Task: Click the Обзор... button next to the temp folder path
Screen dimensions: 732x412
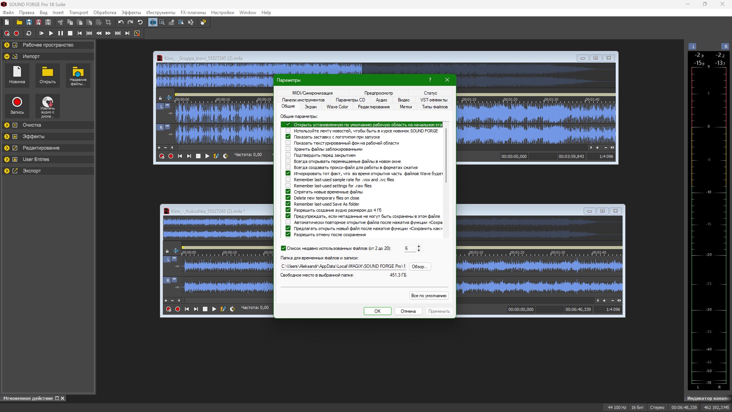Action: [x=420, y=267]
